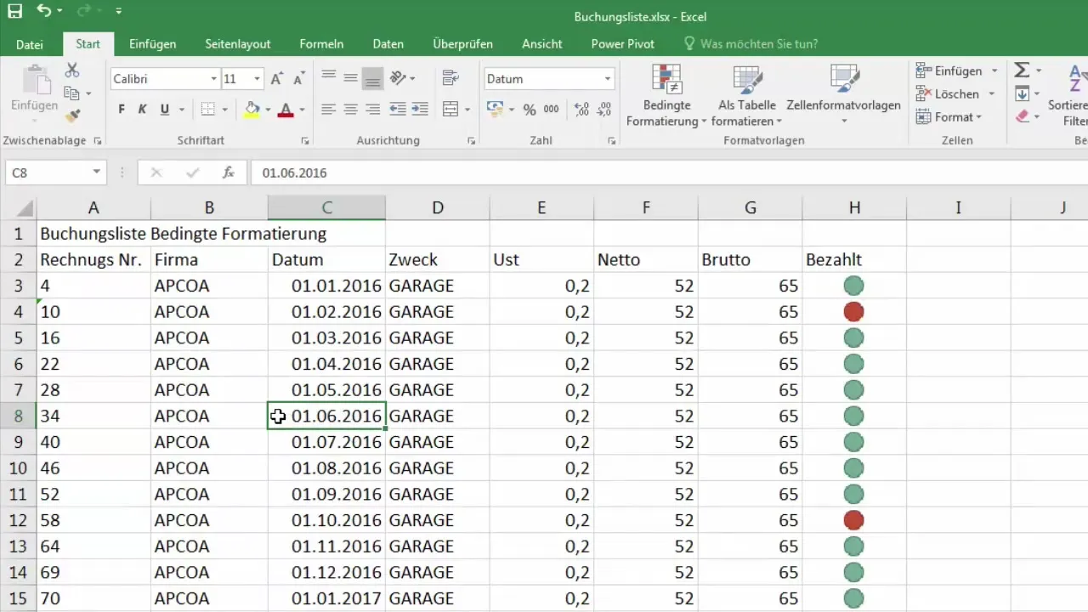1088x612 pixels.
Task: Click the Clear eraser icon
Action: pos(1023,116)
